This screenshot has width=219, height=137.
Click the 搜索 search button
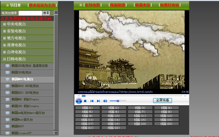coord(46,13)
